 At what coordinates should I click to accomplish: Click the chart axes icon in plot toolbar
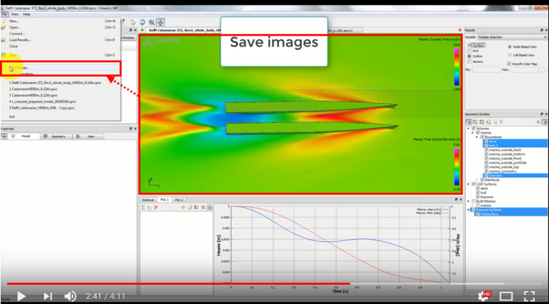(150, 207)
